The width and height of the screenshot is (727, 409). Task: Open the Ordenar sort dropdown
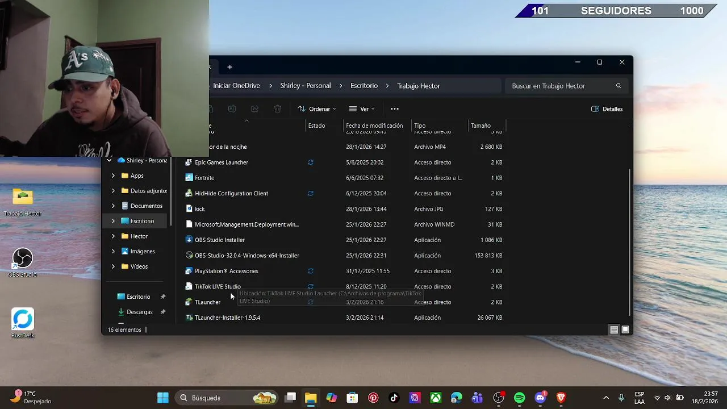(x=316, y=108)
